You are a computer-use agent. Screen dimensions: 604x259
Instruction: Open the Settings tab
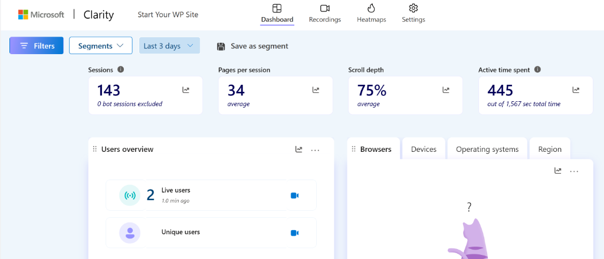coord(413,14)
